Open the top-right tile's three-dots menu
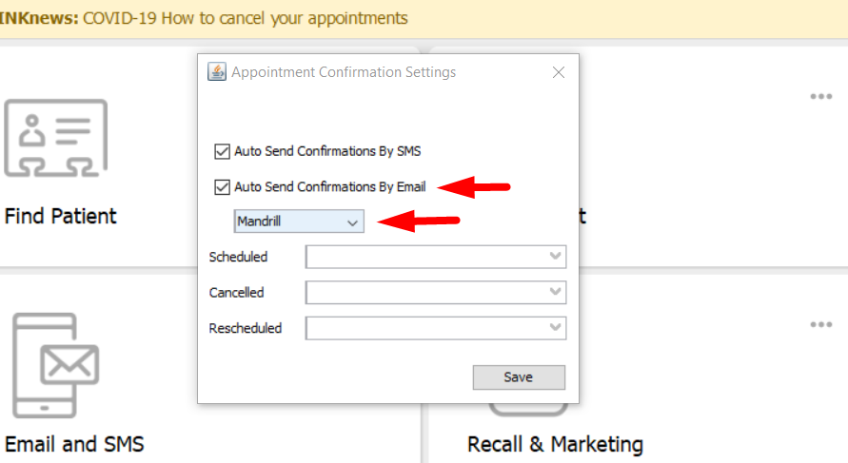This screenshot has height=463, width=848. [x=820, y=96]
